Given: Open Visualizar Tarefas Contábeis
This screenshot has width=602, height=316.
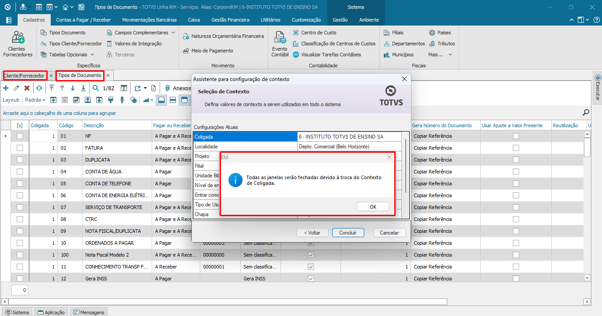Looking at the screenshot, I should (327, 55).
